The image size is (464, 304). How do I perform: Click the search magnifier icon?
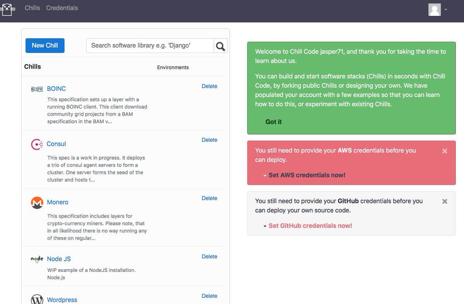[220, 46]
